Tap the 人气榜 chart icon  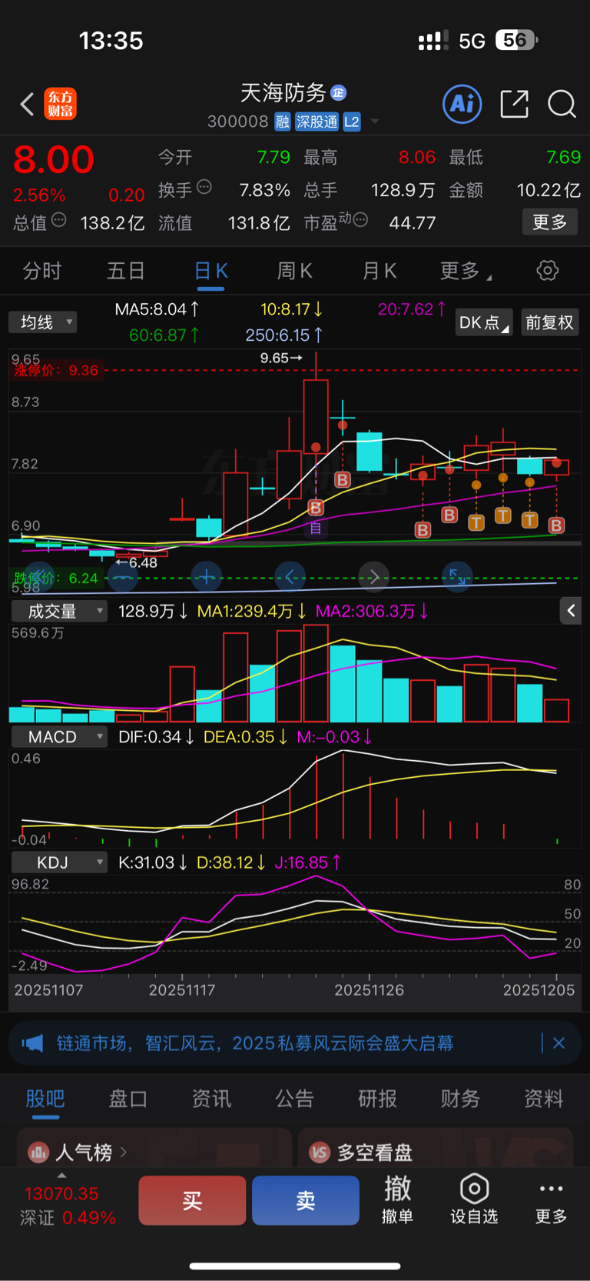pyautogui.click(x=38, y=1153)
